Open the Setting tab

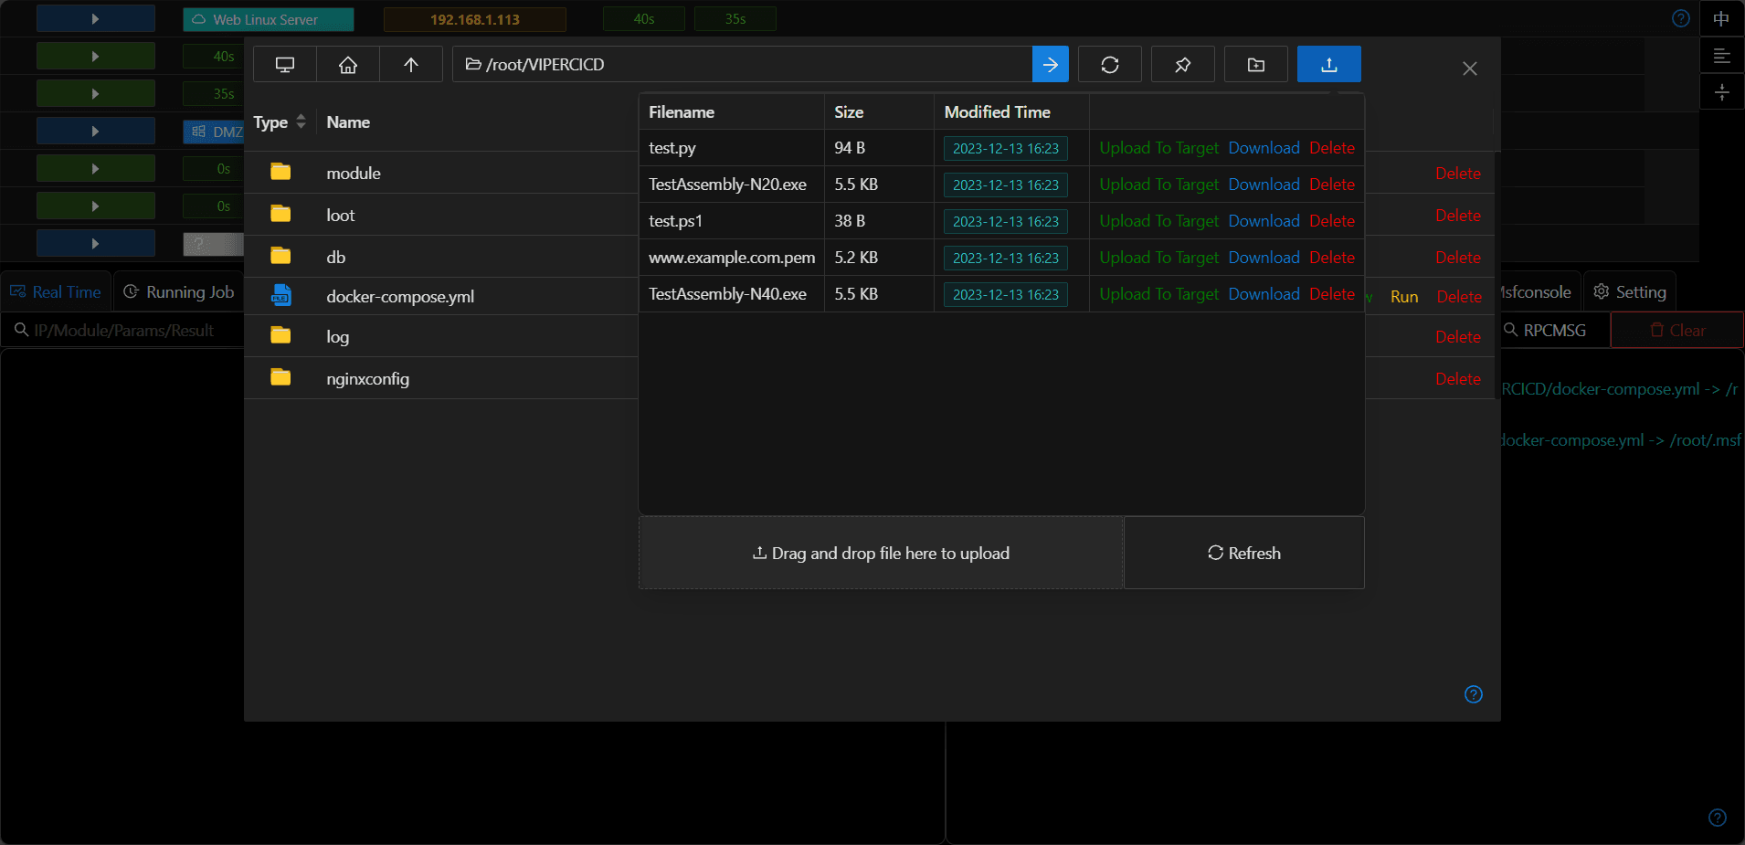pos(1630,292)
